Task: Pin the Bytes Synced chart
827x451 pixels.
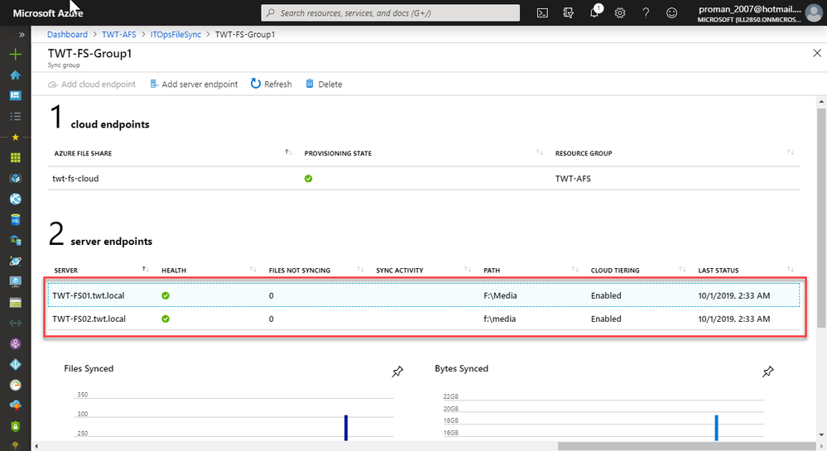Action: pyautogui.click(x=768, y=372)
